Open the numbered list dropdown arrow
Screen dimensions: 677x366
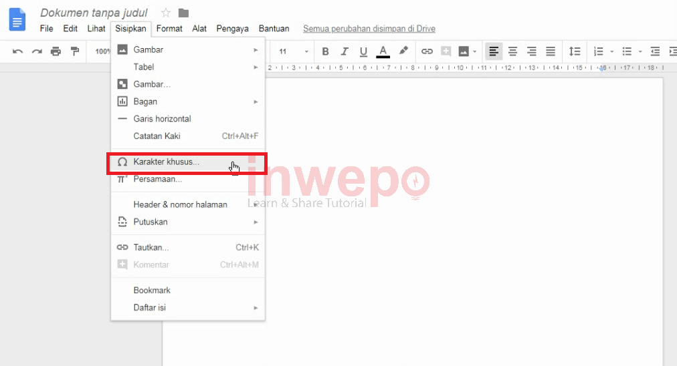pyautogui.click(x=612, y=51)
